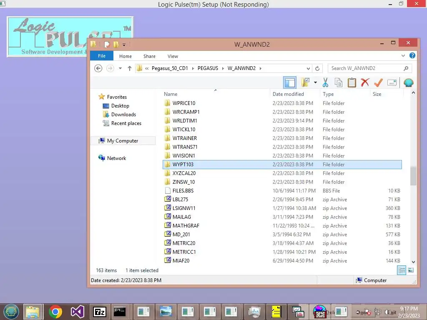This screenshot has height=320, width=427.
Task: Open the Share ribbon tab
Action: pos(150,56)
